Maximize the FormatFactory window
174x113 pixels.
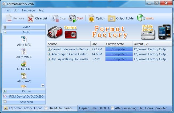click(156, 3)
